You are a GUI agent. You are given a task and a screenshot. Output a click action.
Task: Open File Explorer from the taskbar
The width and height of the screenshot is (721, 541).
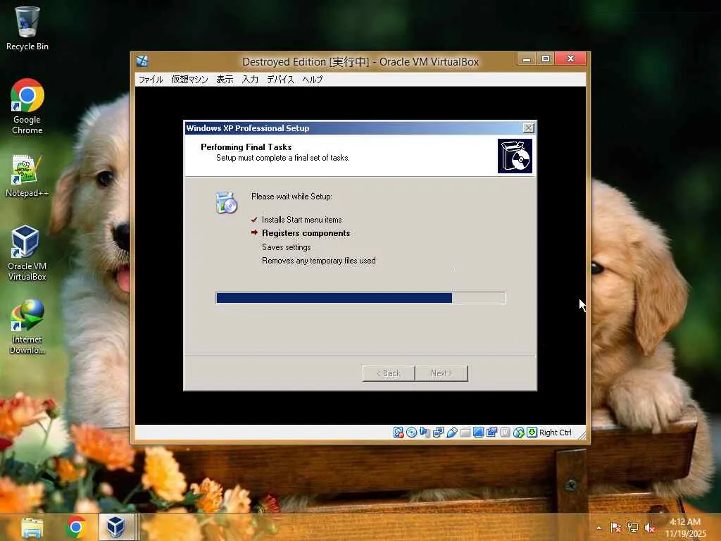(x=32, y=527)
